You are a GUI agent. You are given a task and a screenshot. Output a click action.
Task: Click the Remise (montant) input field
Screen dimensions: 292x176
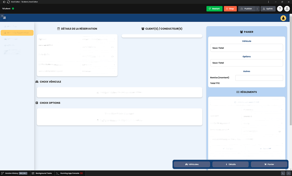(259, 78)
